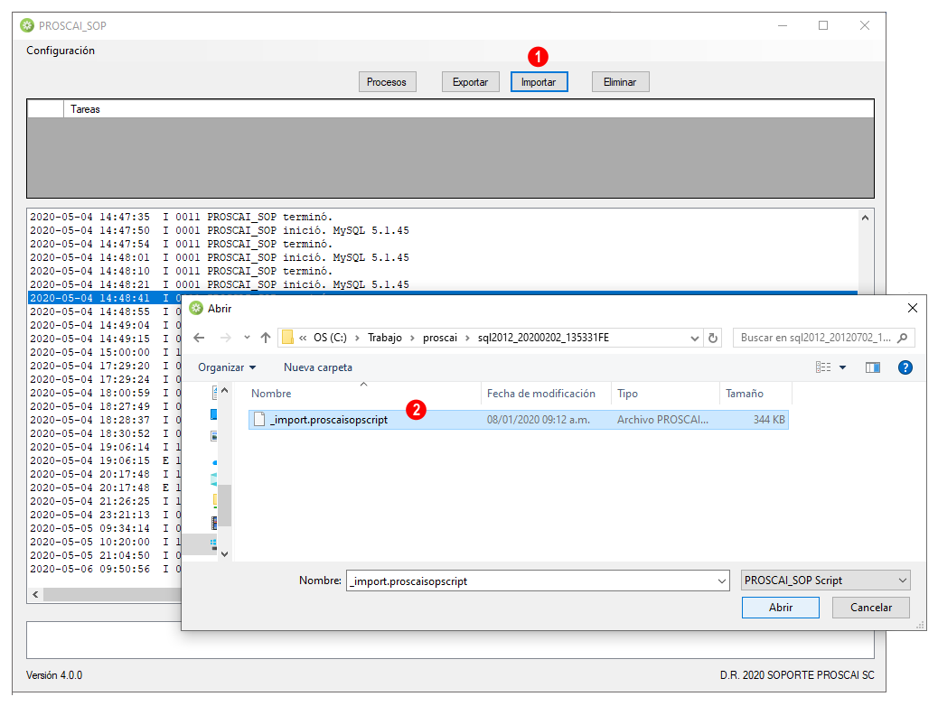Image resolution: width=938 pixels, height=706 pixels.
Task: Sort by the Tamaño column
Action: [x=755, y=394]
